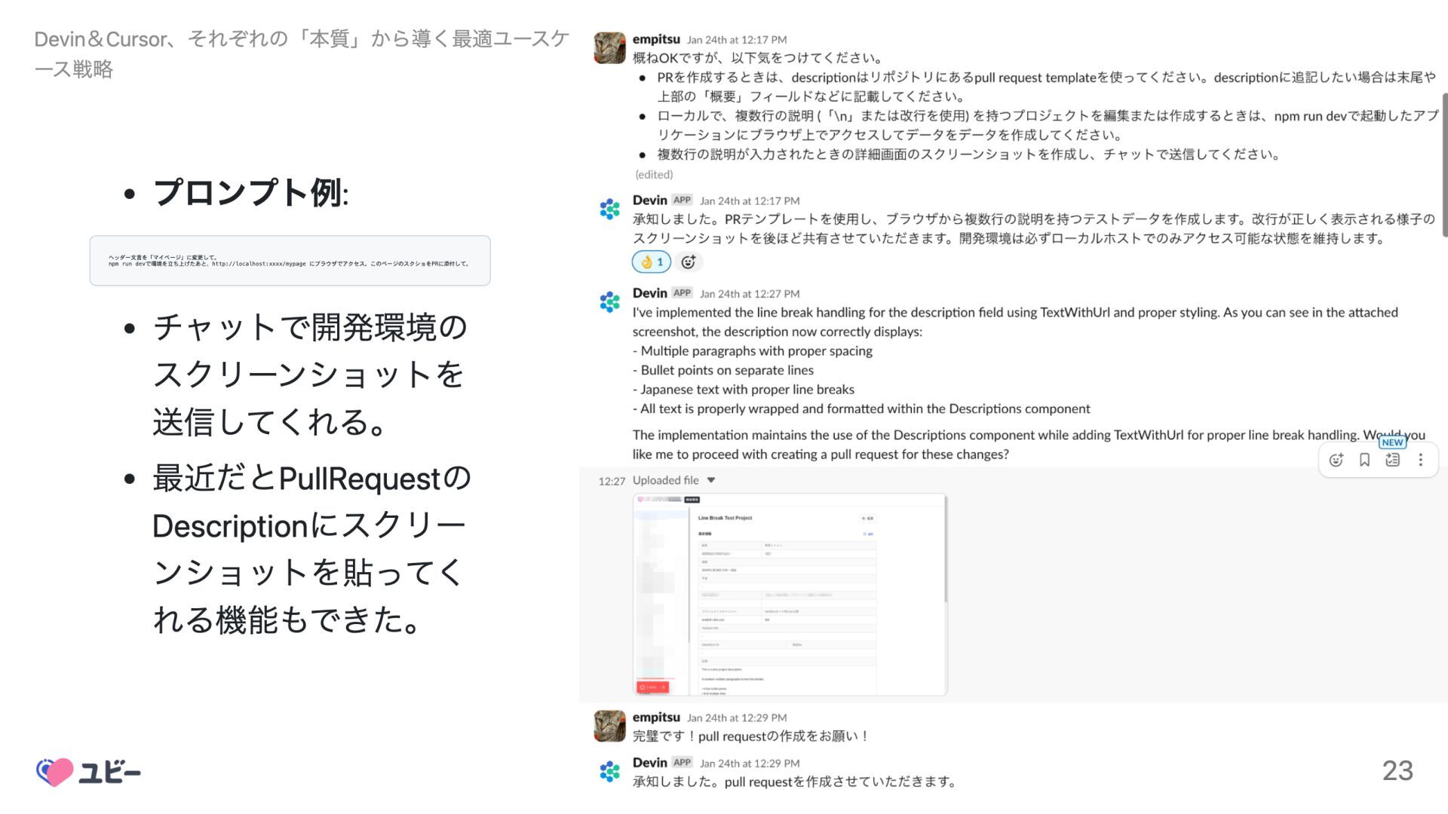Viewport: 1448px width, 814px height.
Task: Open the uploaded Line Break Test Project screenshot
Action: pos(790,594)
